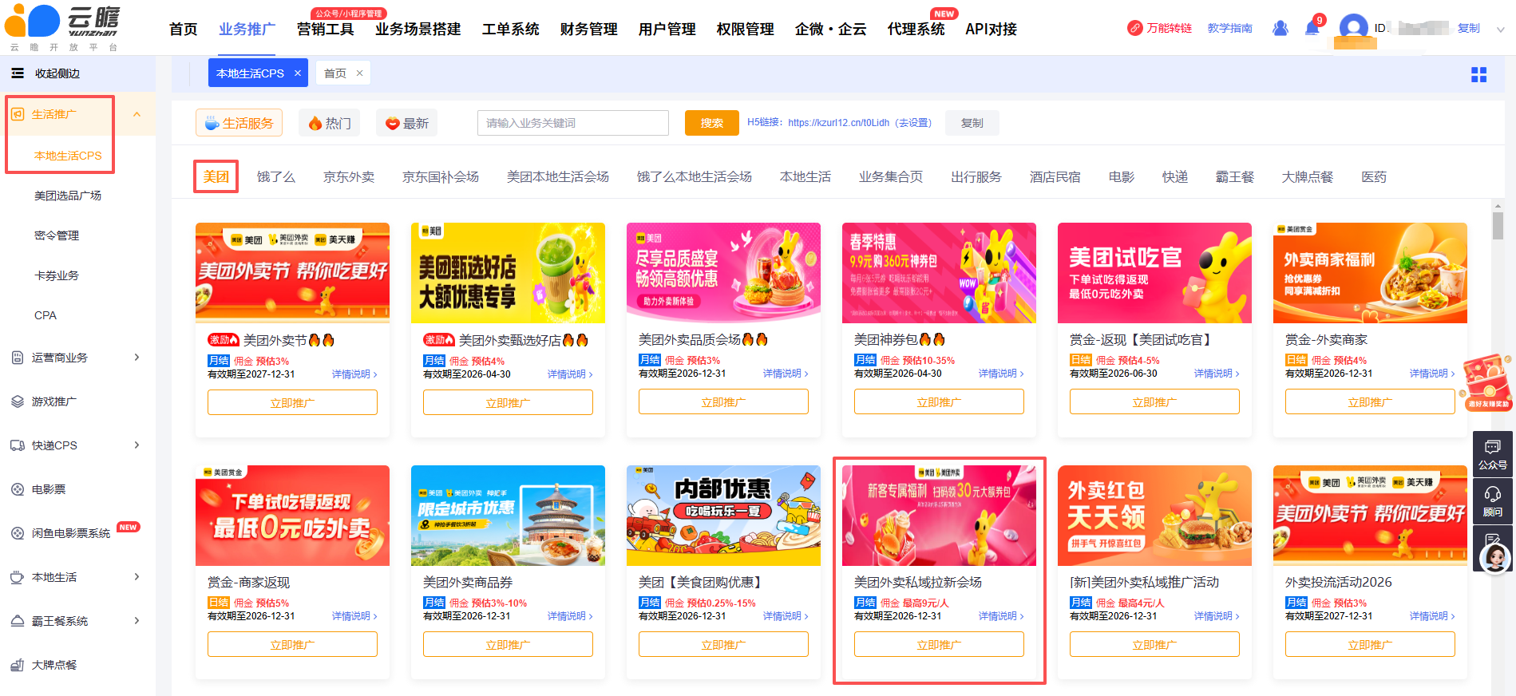Click 立即推广 under 美团外卖私域拉新会场
1516x696 pixels.
[939, 644]
